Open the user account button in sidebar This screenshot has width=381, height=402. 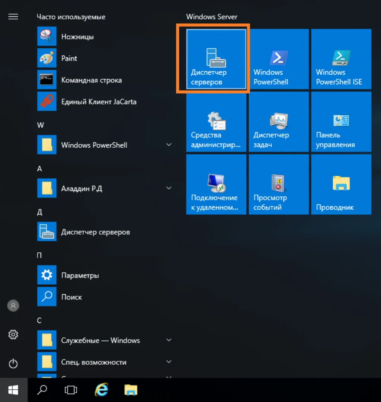[x=13, y=306]
